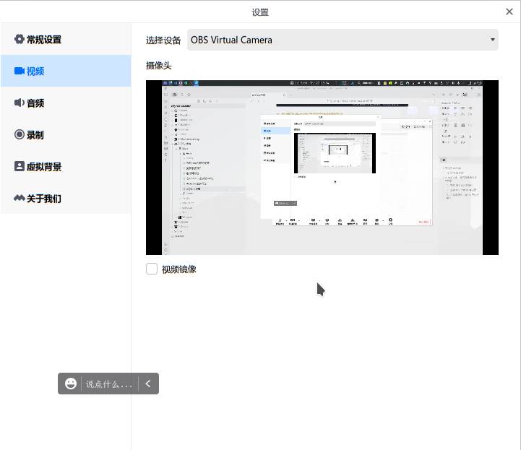The image size is (521, 450).
Task: Click the gear icon for general settings
Action: click(x=20, y=40)
